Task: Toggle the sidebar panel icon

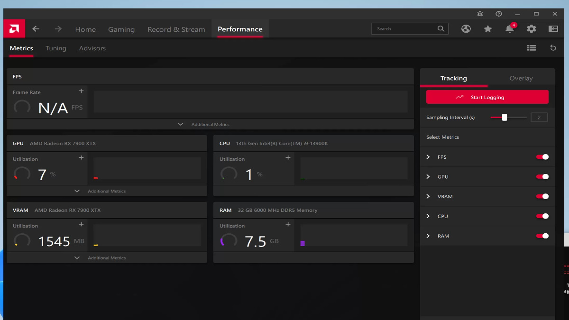Action: (553, 29)
